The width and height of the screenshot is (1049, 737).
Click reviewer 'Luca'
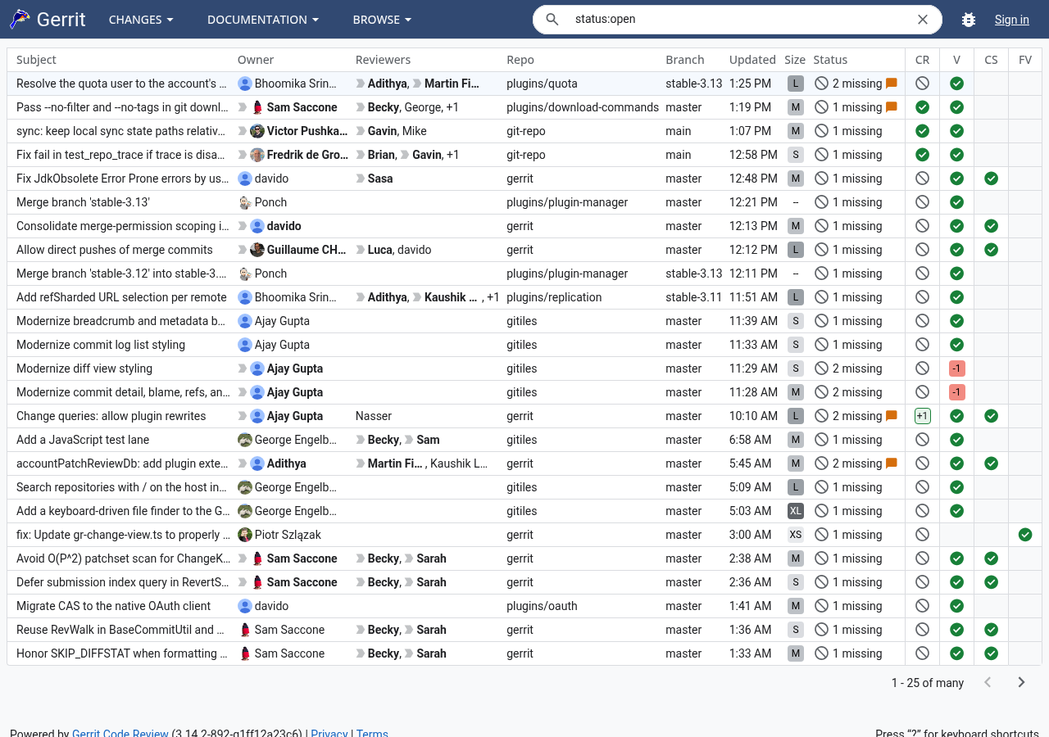point(379,250)
